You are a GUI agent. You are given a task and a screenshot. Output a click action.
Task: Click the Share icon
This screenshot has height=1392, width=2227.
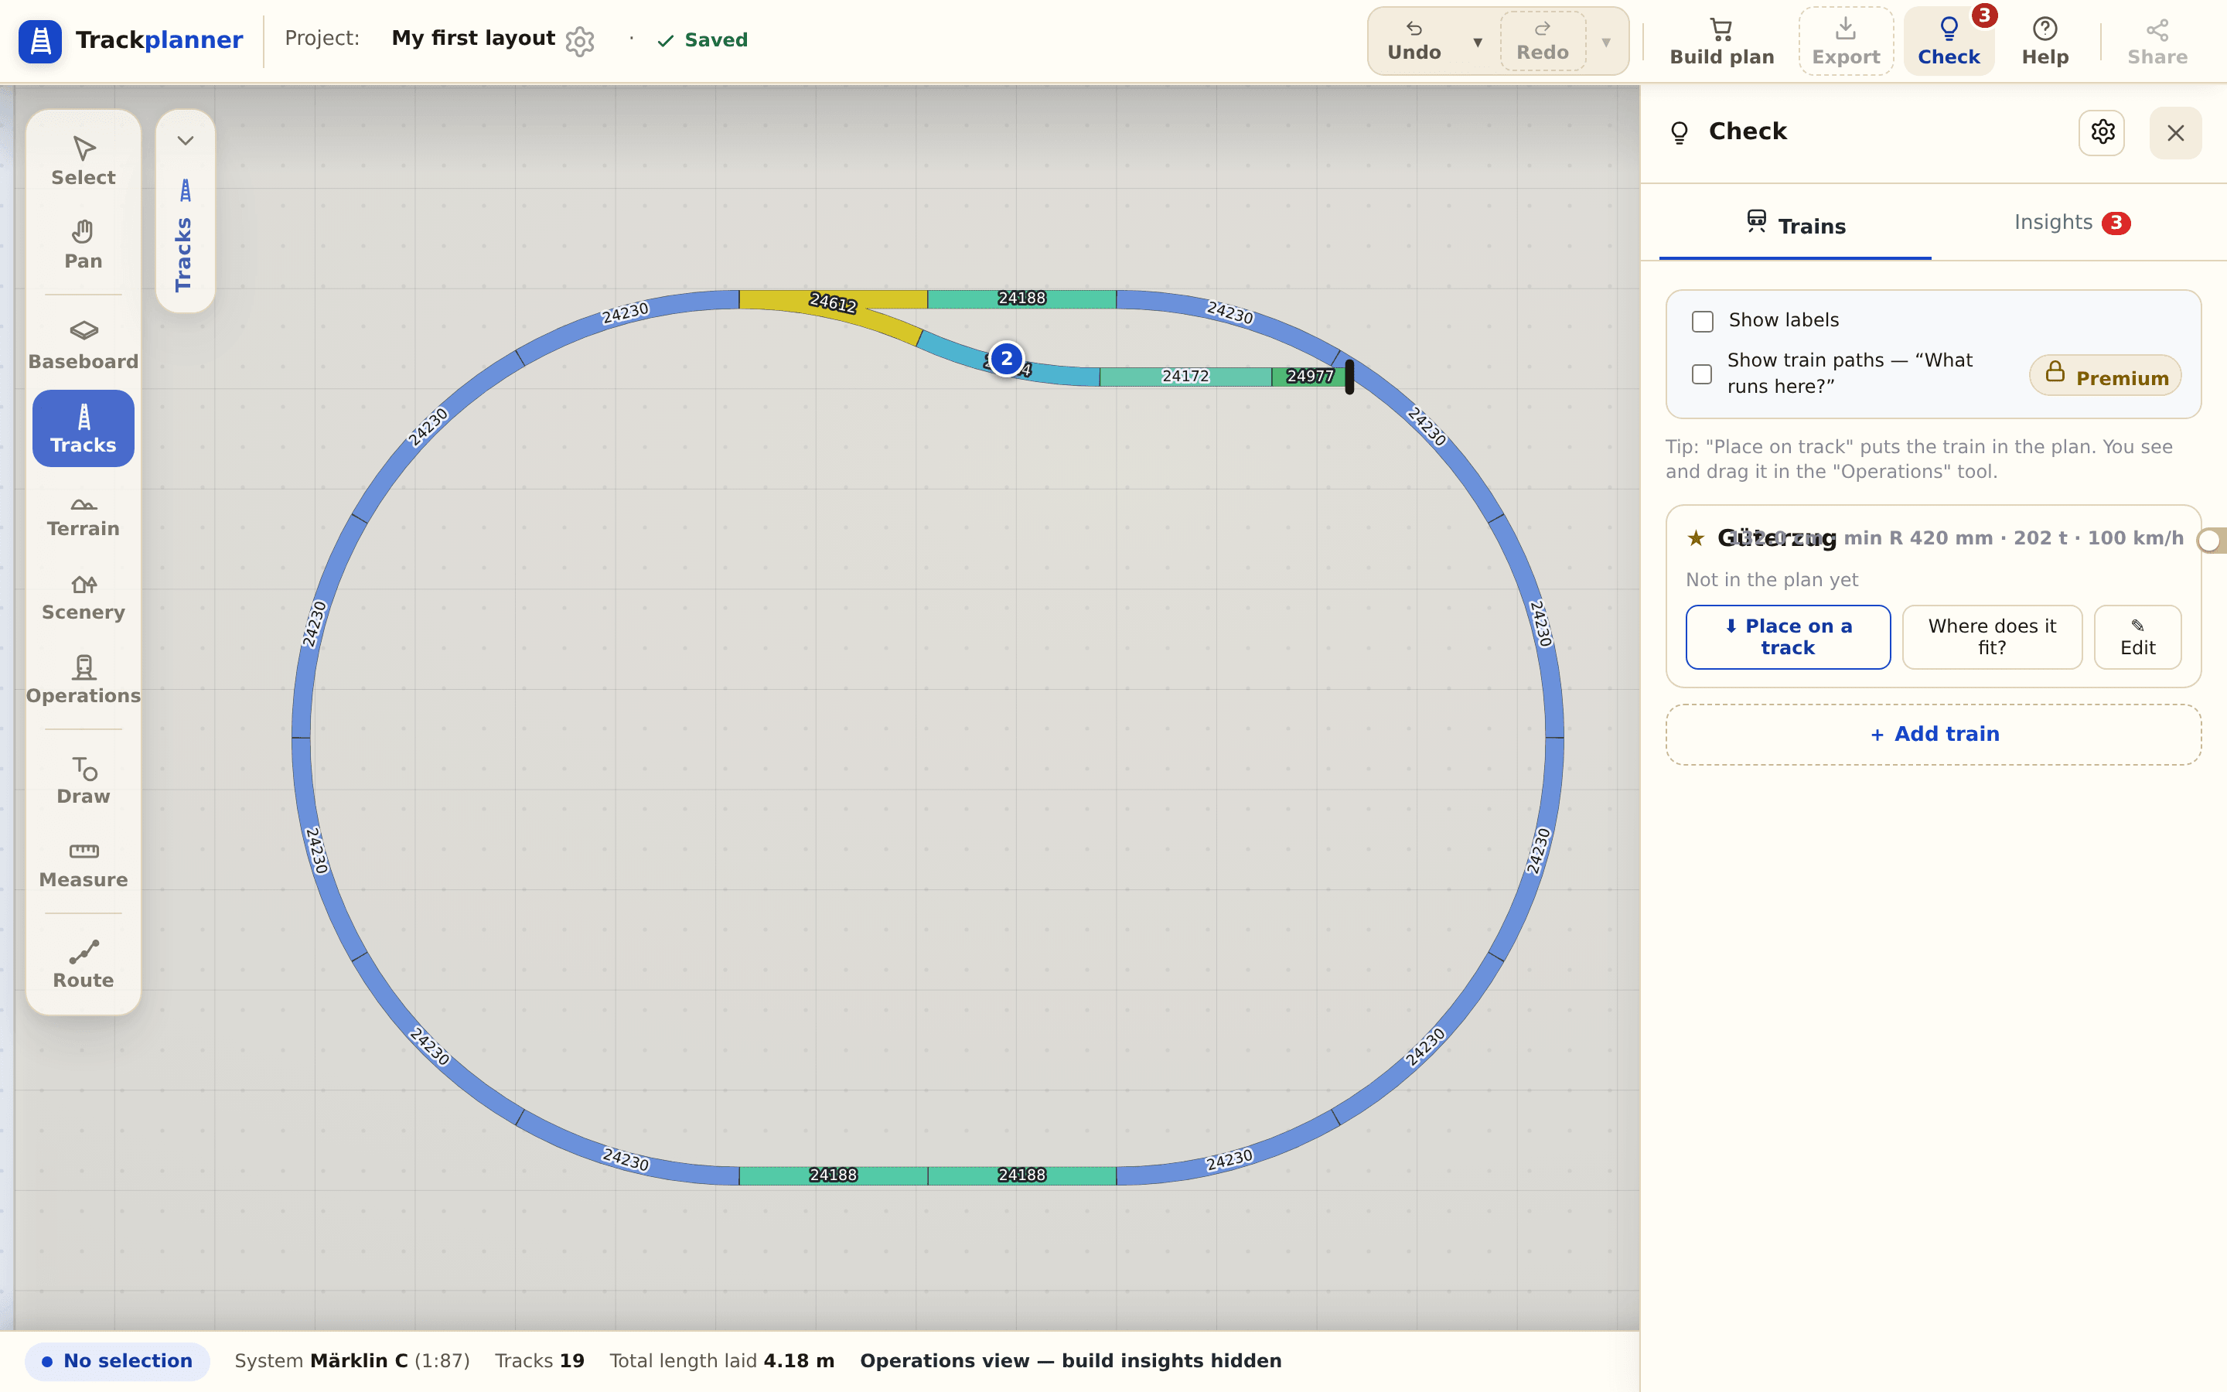(x=2157, y=40)
